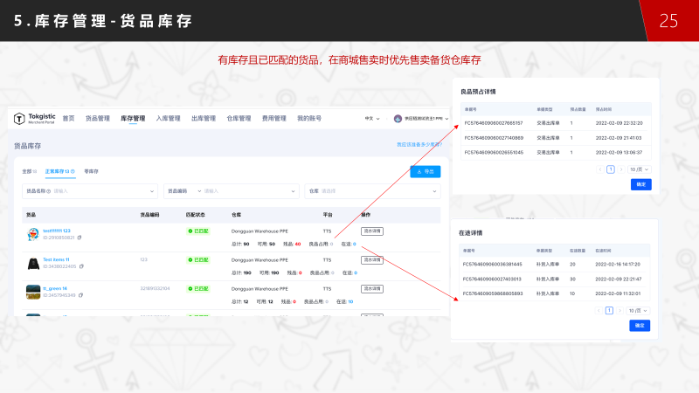699x393 pixels.
Task: Switch to the 全部 tab
Action: tap(30, 171)
